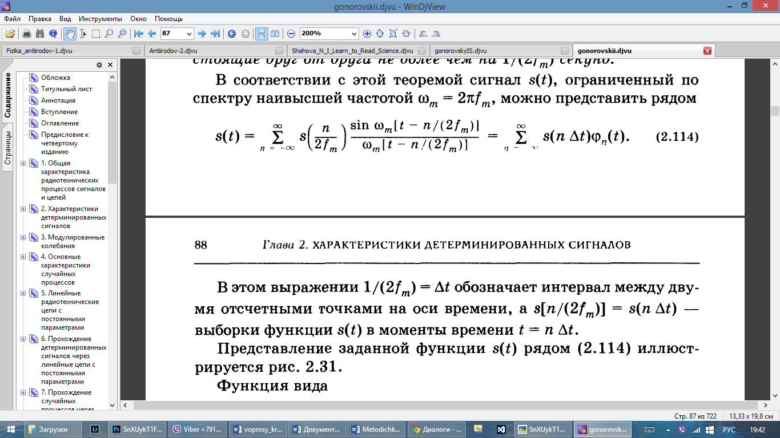This screenshot has height=438, width=780.
Task: Close the gonorovskii.djvu tab
Action: (x=707, y=50)
